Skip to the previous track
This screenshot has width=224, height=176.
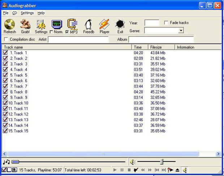(x=157, y=170)
